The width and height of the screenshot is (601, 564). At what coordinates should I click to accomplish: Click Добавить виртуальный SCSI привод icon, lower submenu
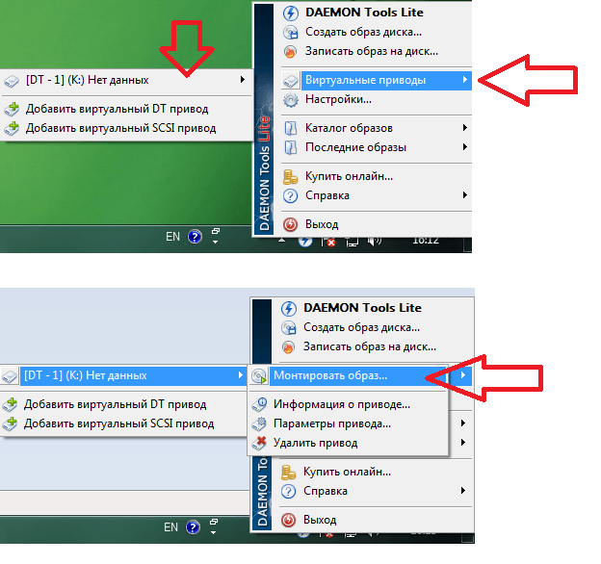pyautogui.click(x=10, y=423)
